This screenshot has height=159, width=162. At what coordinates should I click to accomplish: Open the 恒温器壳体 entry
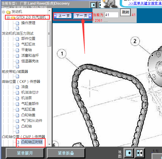click(x=30, y=61)
